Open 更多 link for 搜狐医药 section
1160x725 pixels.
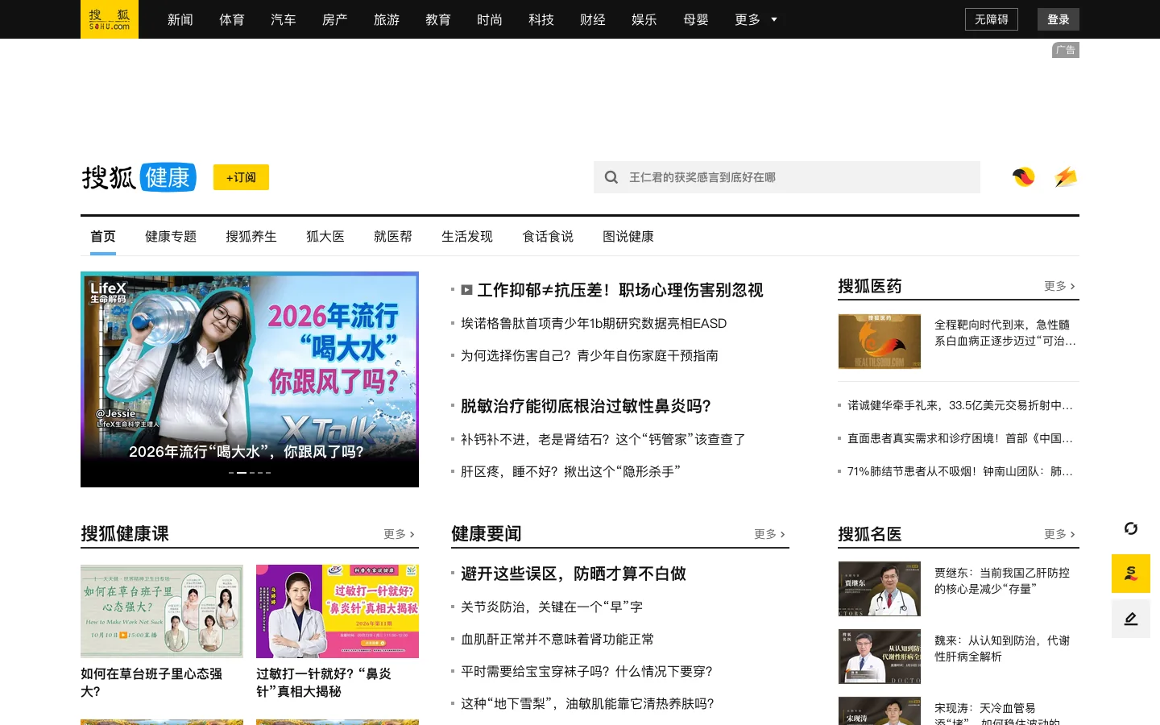pos(1059,286)
